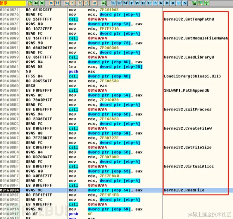Image resolution: width=233 pixels, height=219 pixels.
Task: Click the operand dword ptr [ebp-70], eax
Action: (x=115, y=43)
